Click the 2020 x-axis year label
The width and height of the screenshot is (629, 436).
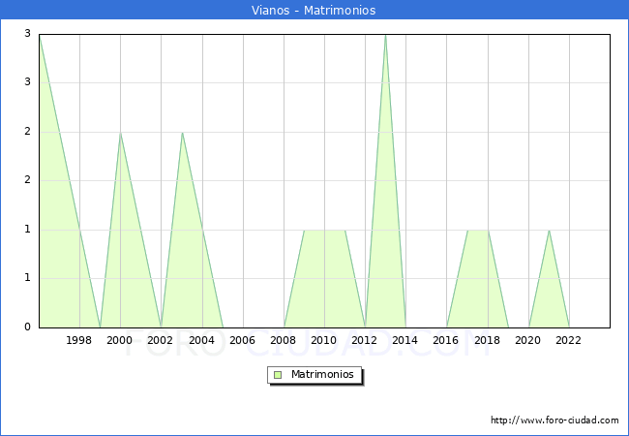528,340
